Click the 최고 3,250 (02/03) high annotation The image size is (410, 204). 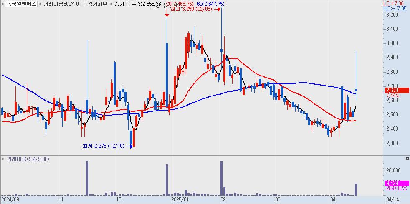pyautogui.click(x=192, y=9)
